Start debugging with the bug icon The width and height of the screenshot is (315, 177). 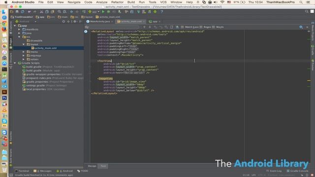point(109,12)
